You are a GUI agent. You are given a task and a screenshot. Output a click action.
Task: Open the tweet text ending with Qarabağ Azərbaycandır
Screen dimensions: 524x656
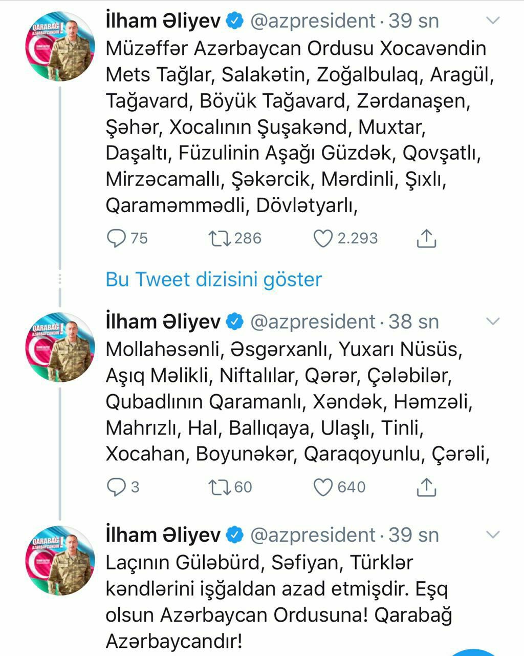[x=279, y=602]
